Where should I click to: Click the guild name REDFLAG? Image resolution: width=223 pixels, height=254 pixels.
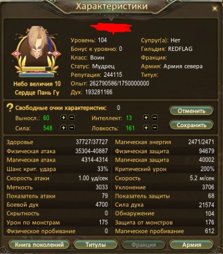pyautogui.click(x=180, y=49)
